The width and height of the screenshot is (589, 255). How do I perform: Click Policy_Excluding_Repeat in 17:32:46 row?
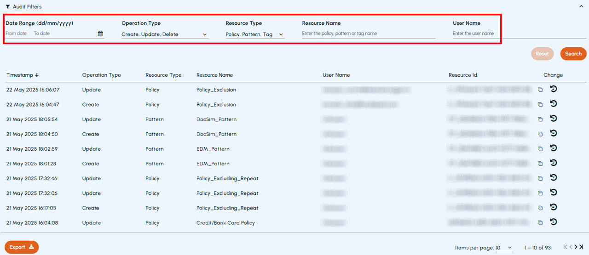227,179
